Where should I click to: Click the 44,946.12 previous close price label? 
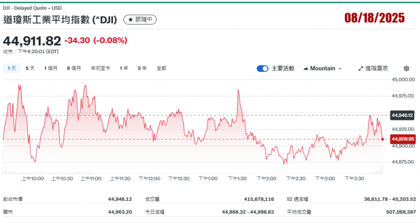tap(402, 115)
